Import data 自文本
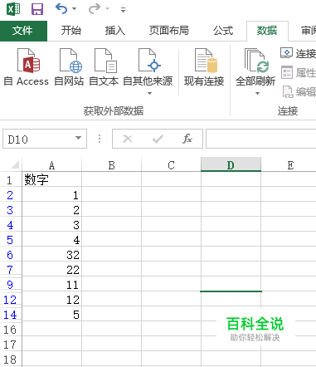This screenshot has width=316, height=367. point(104,67)
